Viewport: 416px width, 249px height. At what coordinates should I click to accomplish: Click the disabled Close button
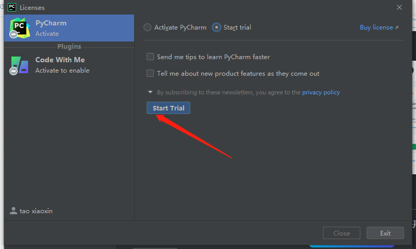(342, 233)
